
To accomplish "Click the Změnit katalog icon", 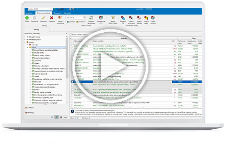I will (x=153, y=18).
